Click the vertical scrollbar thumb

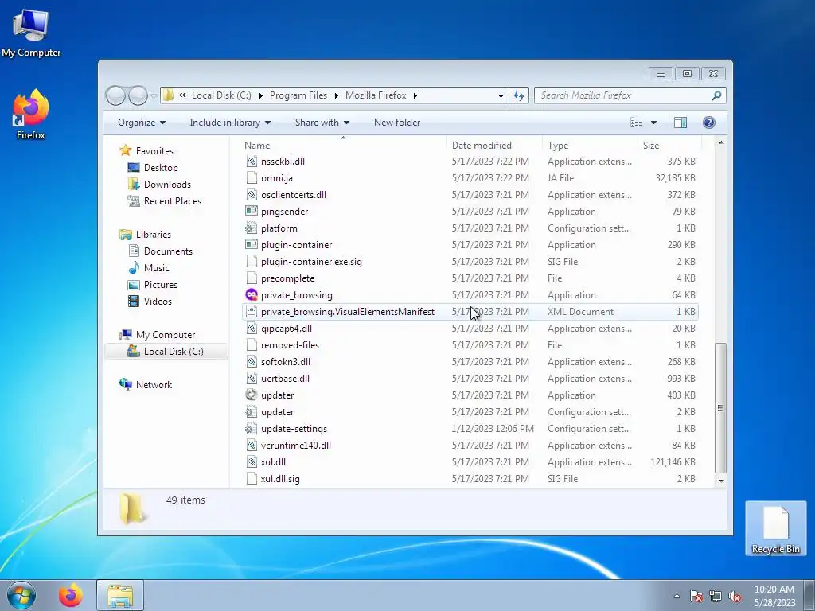(721, 408)
